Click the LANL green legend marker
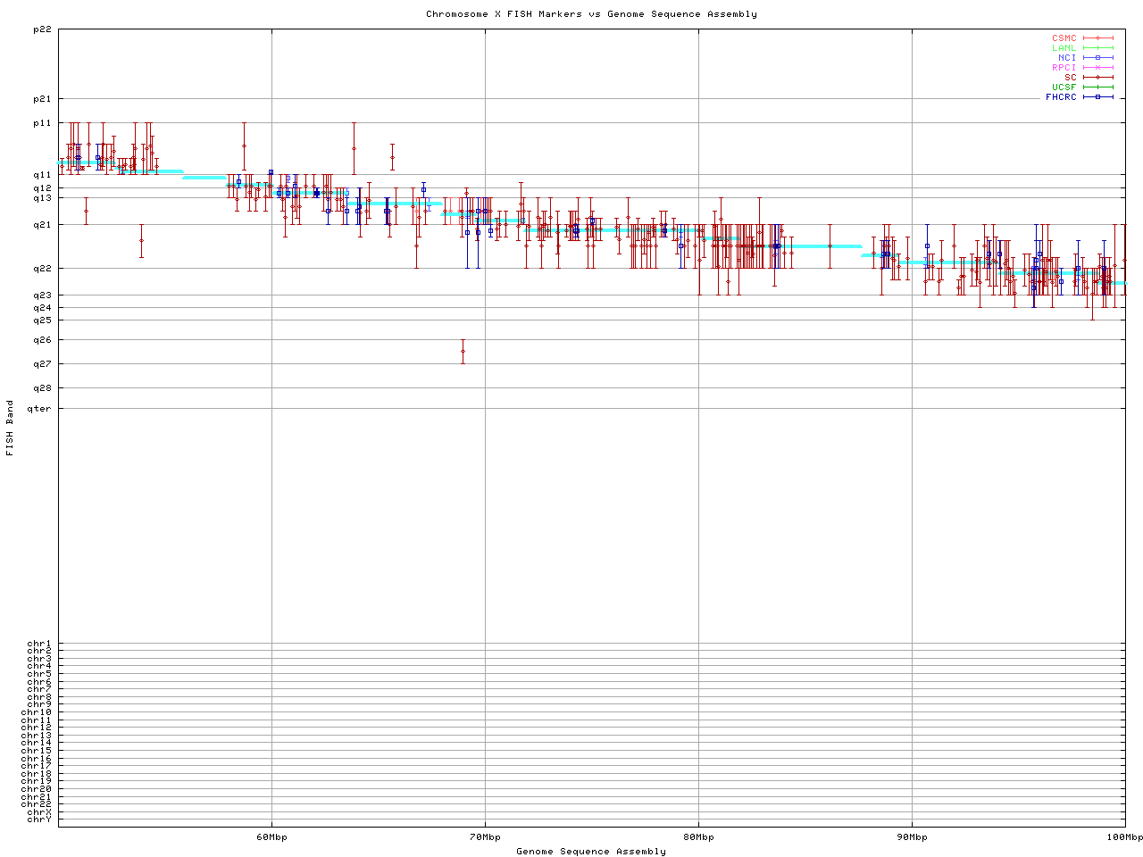 (1097, 48)
